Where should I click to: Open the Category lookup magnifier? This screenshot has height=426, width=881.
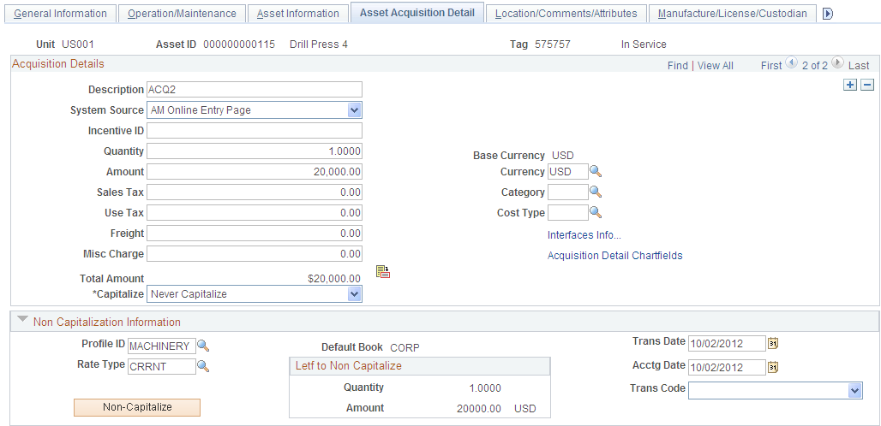[596, 192]
